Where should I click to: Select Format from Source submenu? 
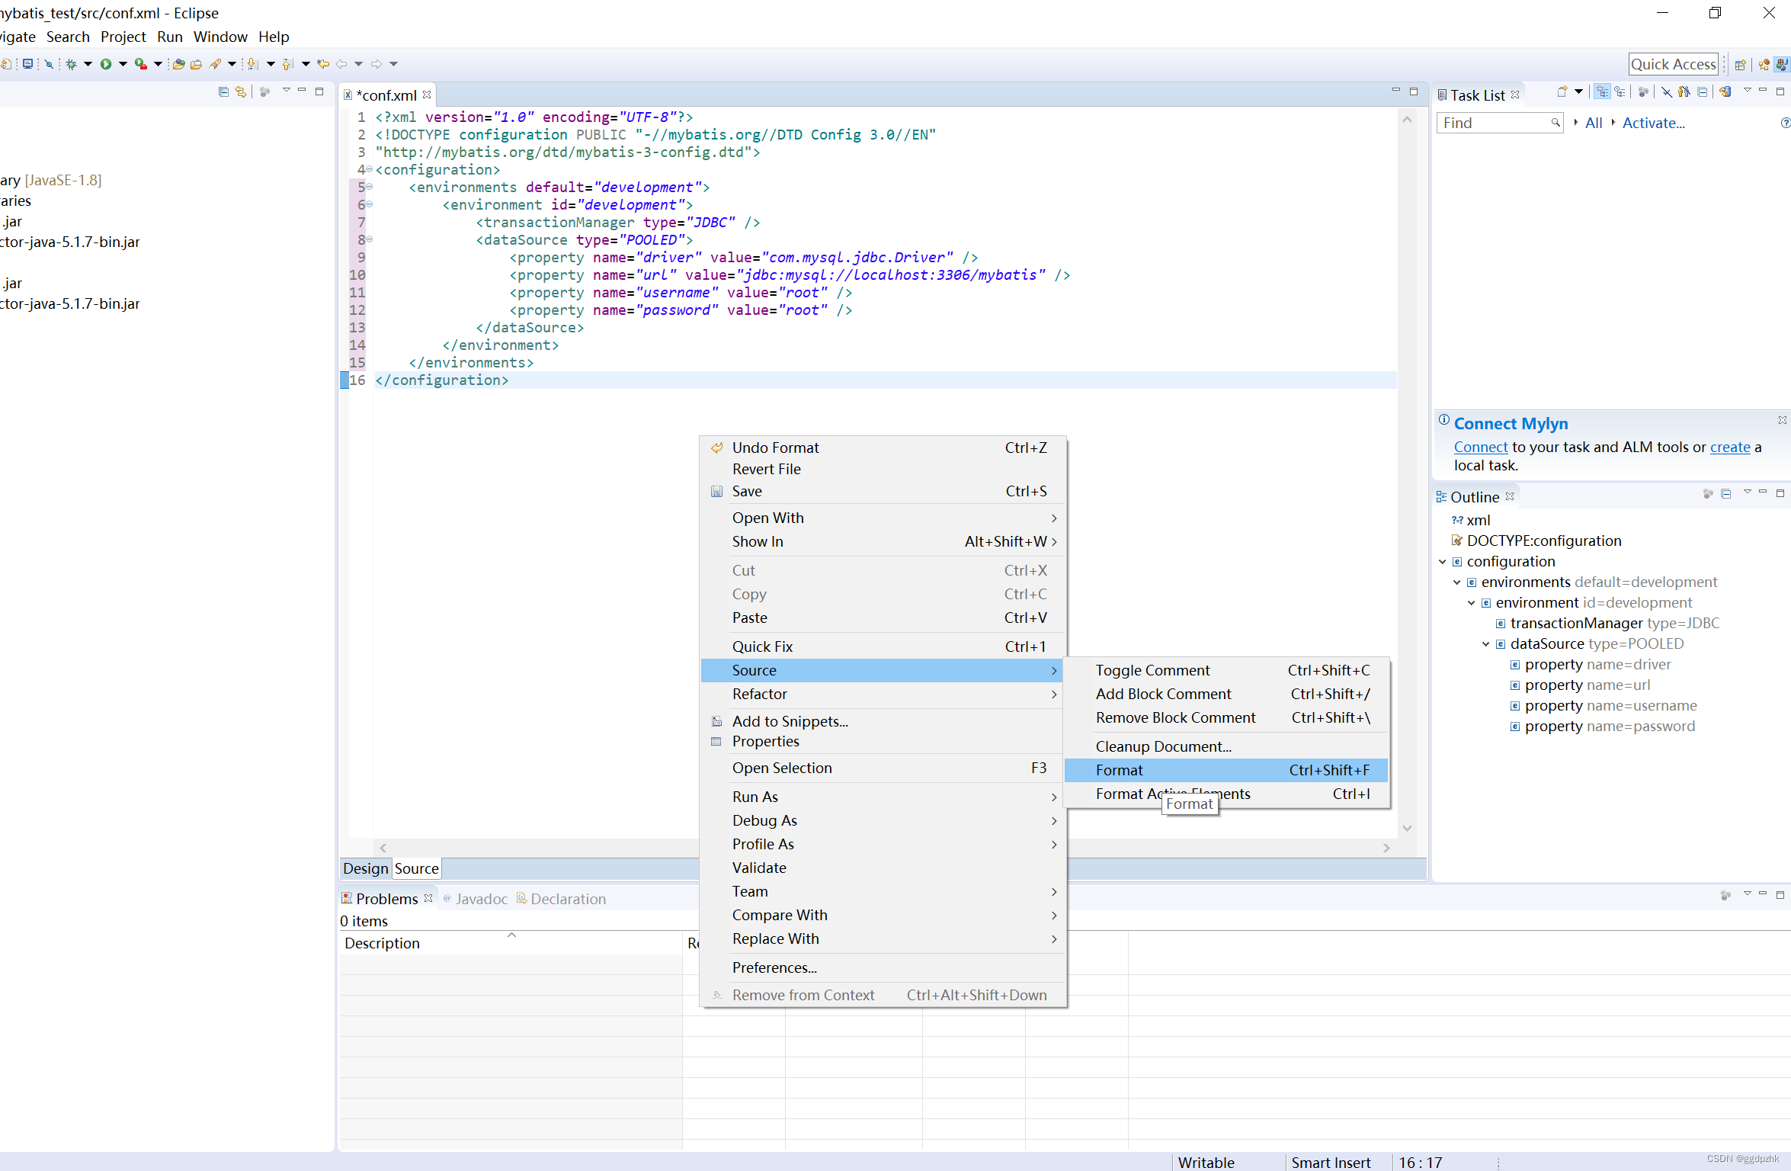tap(1118, 768)
